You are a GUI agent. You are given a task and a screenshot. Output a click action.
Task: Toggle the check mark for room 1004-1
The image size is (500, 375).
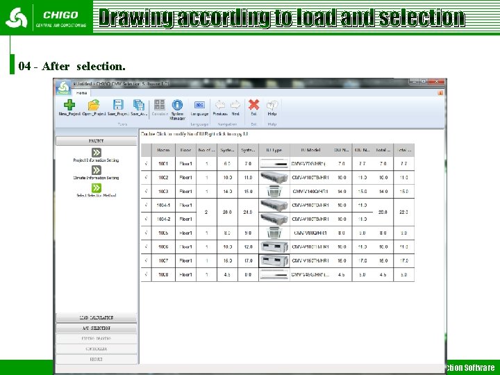(x=146, y=205)
